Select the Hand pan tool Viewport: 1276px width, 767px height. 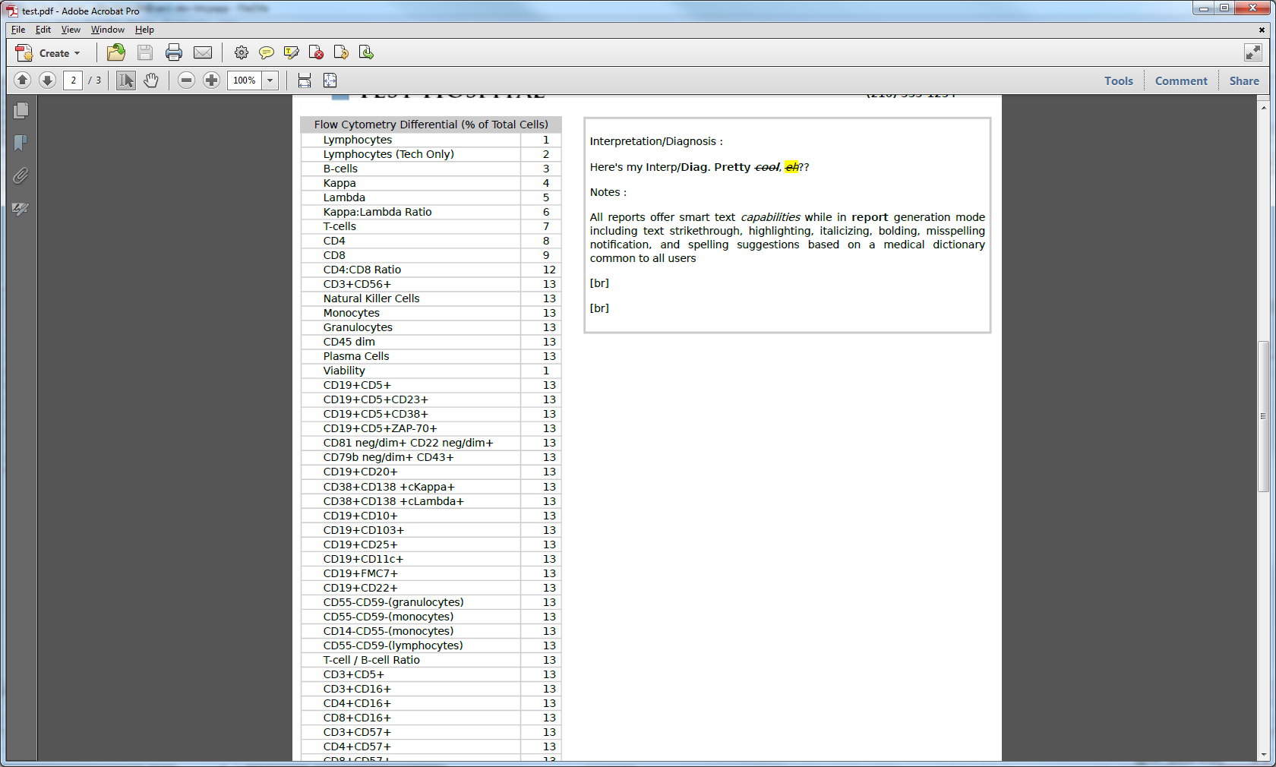(x=151, y=80)
